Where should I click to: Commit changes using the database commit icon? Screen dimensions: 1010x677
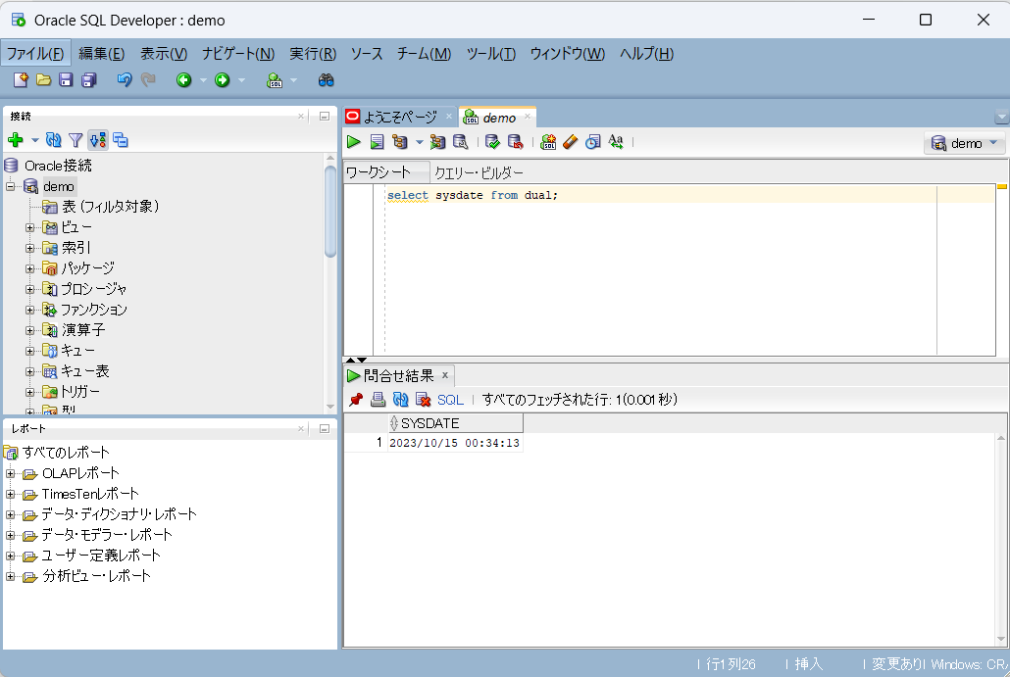click(493, 142)
